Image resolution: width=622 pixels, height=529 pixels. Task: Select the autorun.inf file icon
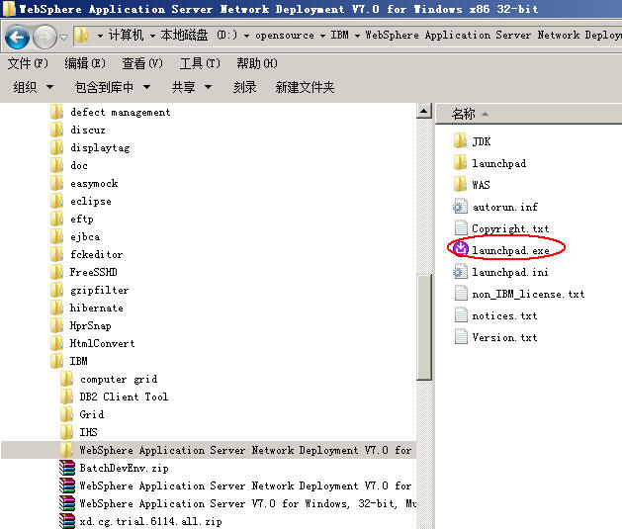pyautogui.click(x=460, y=207)
